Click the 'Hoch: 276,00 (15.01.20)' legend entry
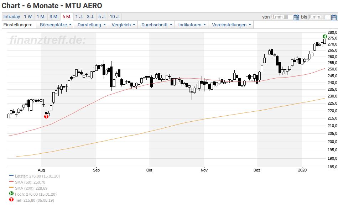The height and width of the screenshot is (206, 338). [x=36, y=194]
